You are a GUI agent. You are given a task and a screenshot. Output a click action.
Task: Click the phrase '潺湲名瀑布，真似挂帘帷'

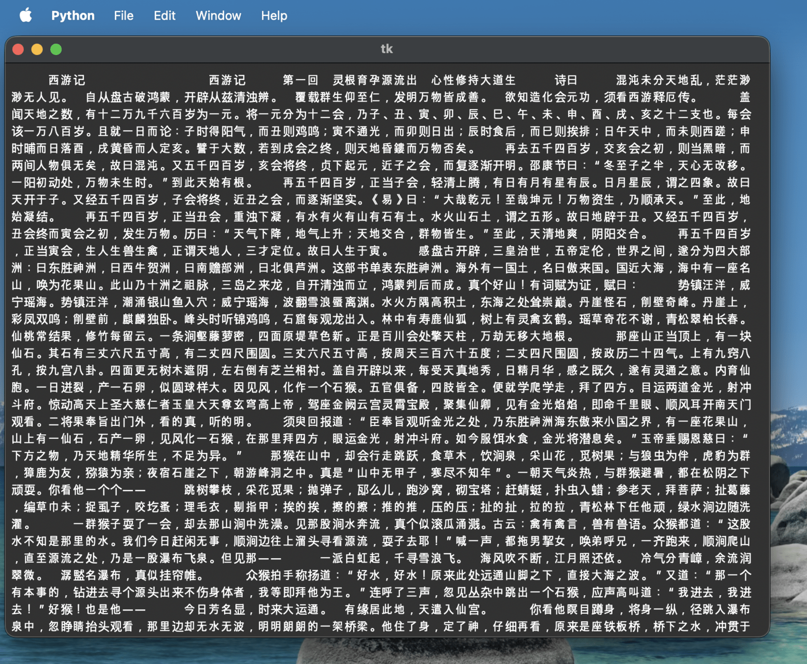pos(128,576)
